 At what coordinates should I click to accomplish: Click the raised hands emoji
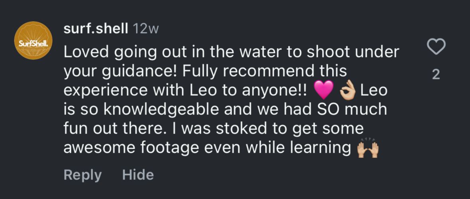tap(367, 149)
